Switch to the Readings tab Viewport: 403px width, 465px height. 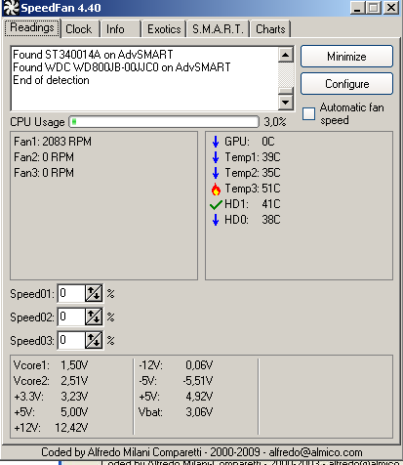32,28
